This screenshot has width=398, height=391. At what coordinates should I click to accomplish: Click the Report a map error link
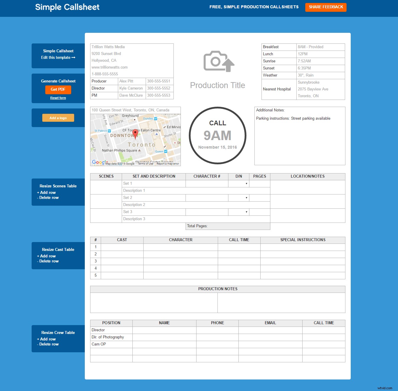tap(168, 163)
